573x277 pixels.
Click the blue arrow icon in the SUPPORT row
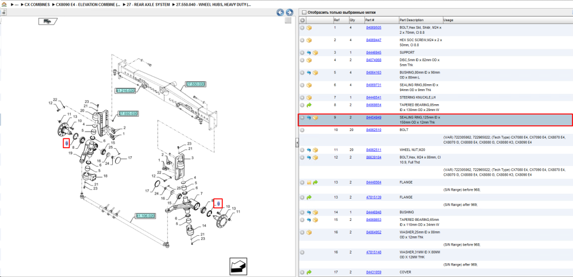click(309, 53)
